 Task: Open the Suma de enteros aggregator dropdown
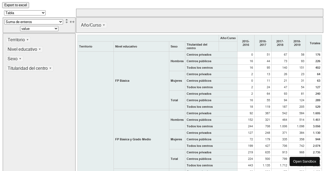[x=33, y=22]
